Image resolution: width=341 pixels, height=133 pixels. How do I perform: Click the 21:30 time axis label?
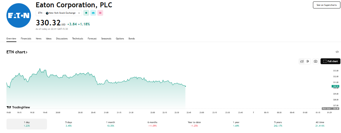click(x=131, y=113)
